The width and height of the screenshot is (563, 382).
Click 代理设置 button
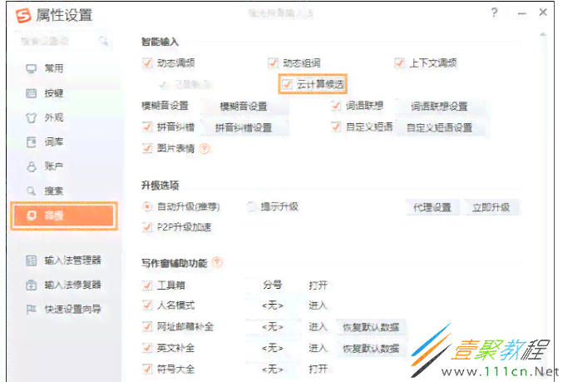point(432,207)
